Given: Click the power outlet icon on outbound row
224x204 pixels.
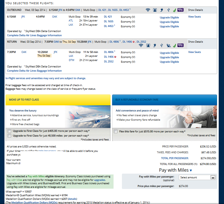Looking at the screenshot, I should (x=162, y=10).
